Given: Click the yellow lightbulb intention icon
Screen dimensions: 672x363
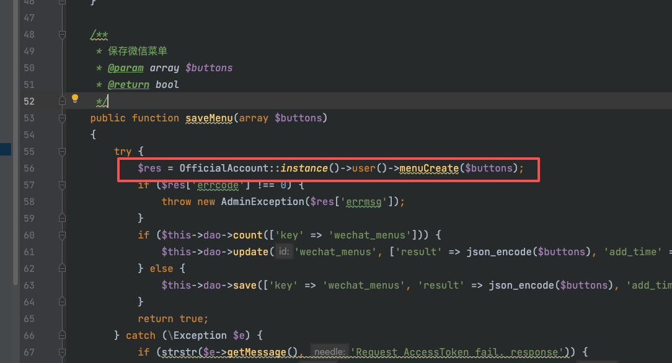Looking at the screenshot, I should pos(75,99).
